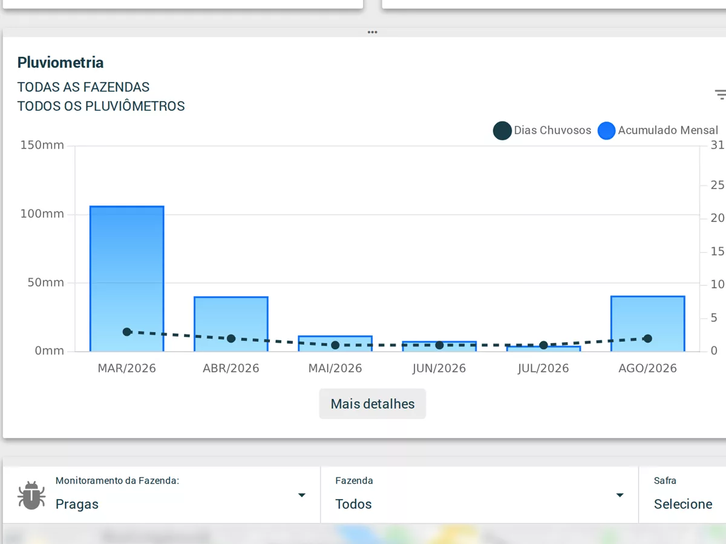
Task: Click the JUN/2026 rainy days data point
Action: [x=439, y=345]
